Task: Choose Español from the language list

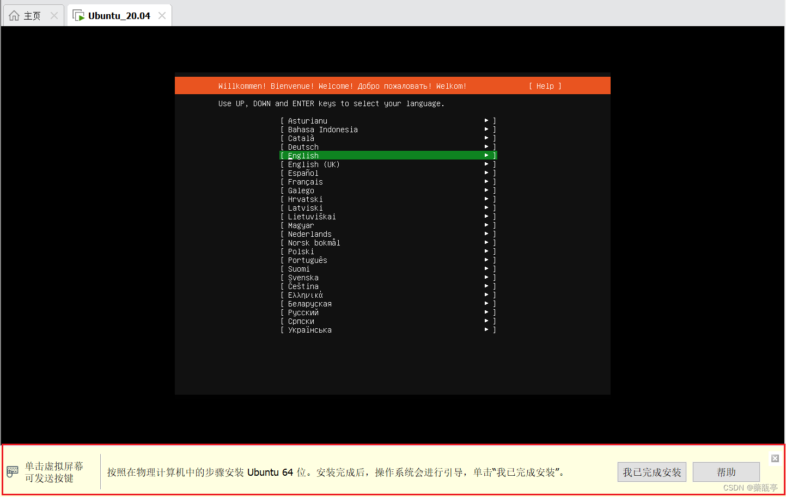Action: pyautogui.click(x=303, y=173)
